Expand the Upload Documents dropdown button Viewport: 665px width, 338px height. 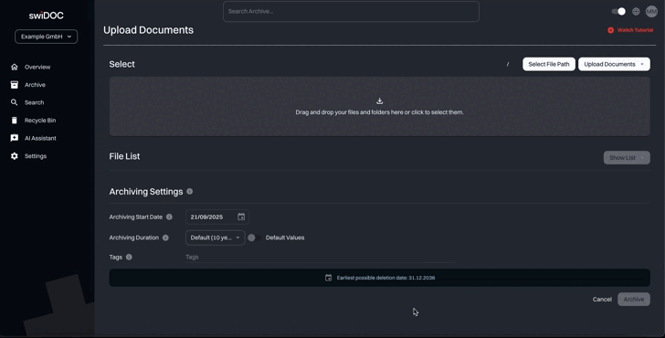[614, 64]
